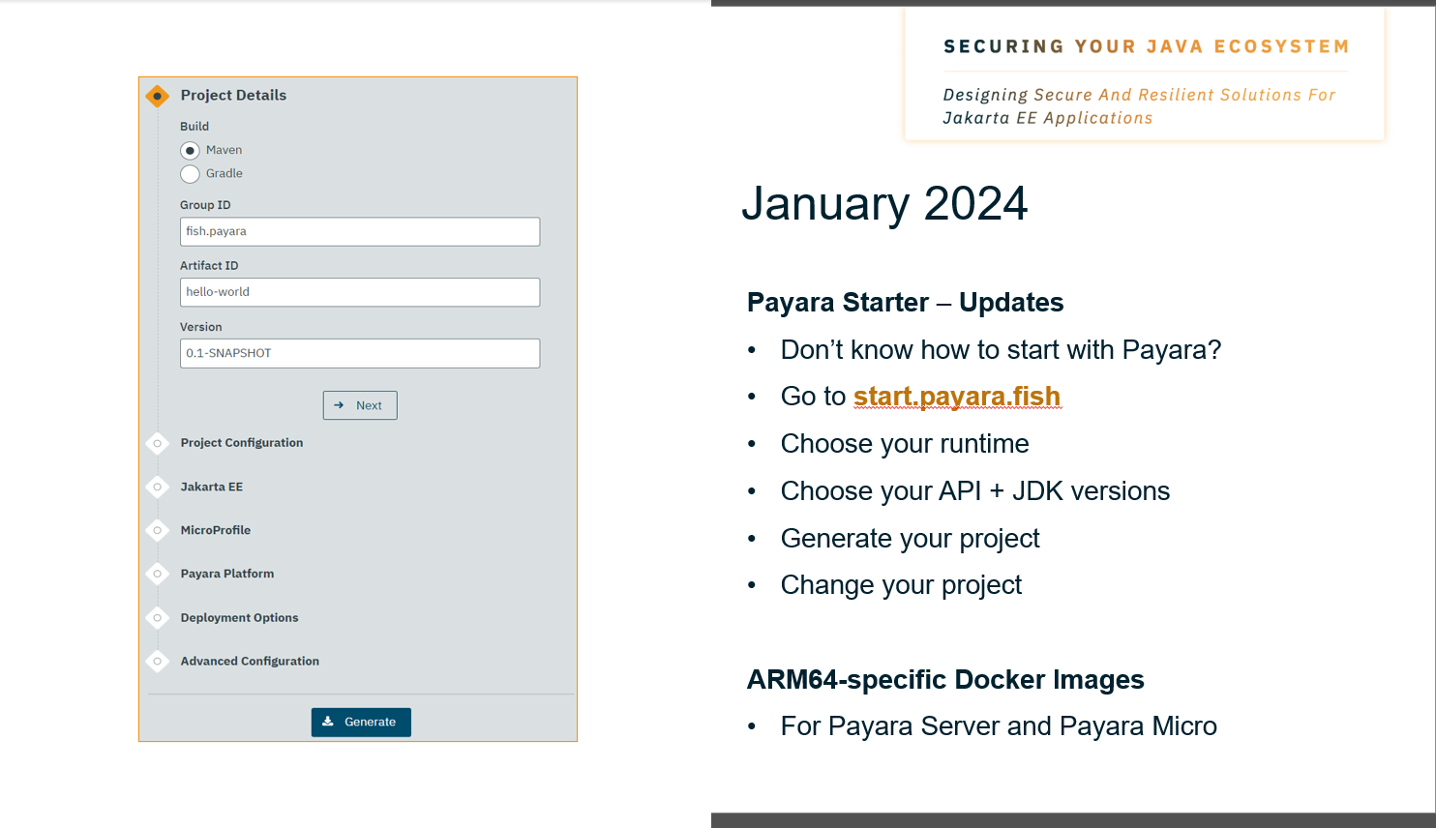Open the start.payara.fish link
This screenshot has width=1436, height=828.
(956, 397)
